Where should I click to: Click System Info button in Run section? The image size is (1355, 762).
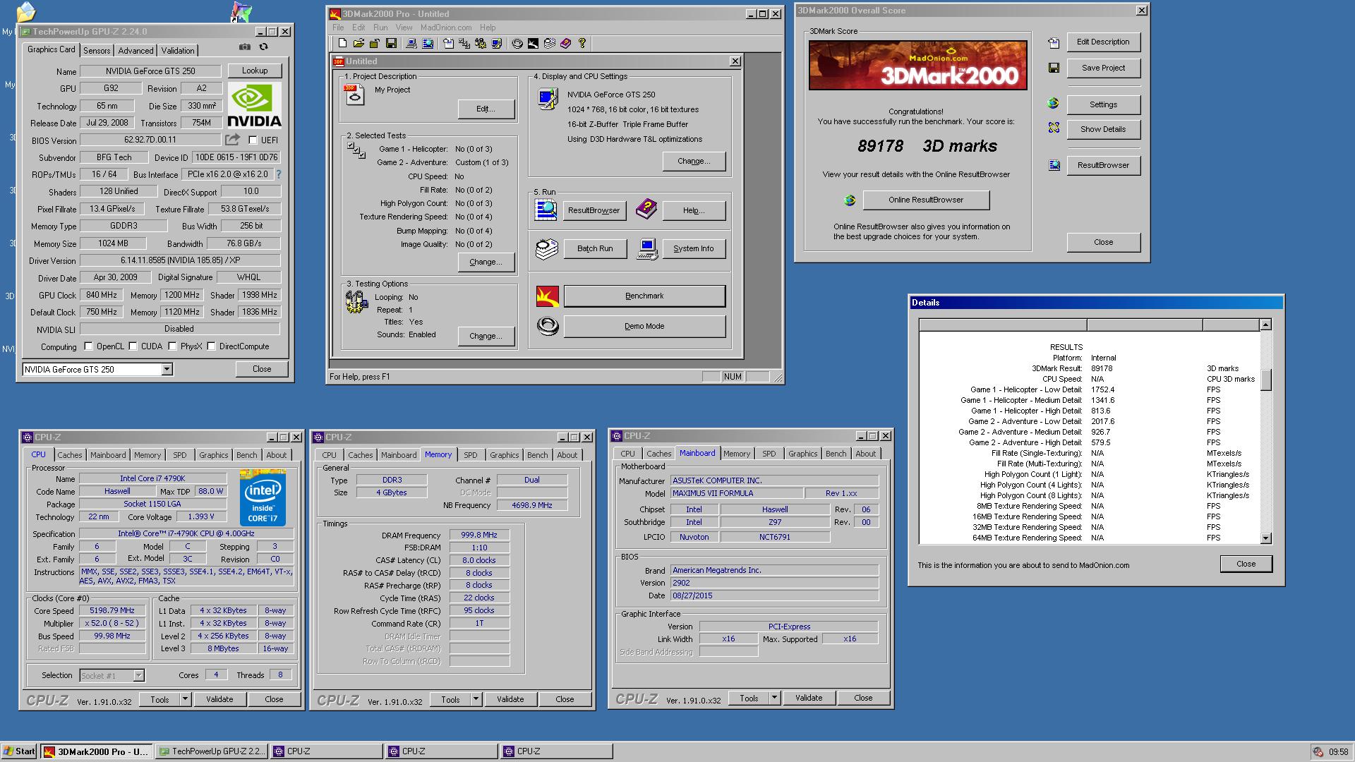point(693,248)
